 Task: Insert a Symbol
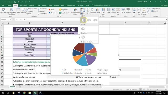click(155, 11)
